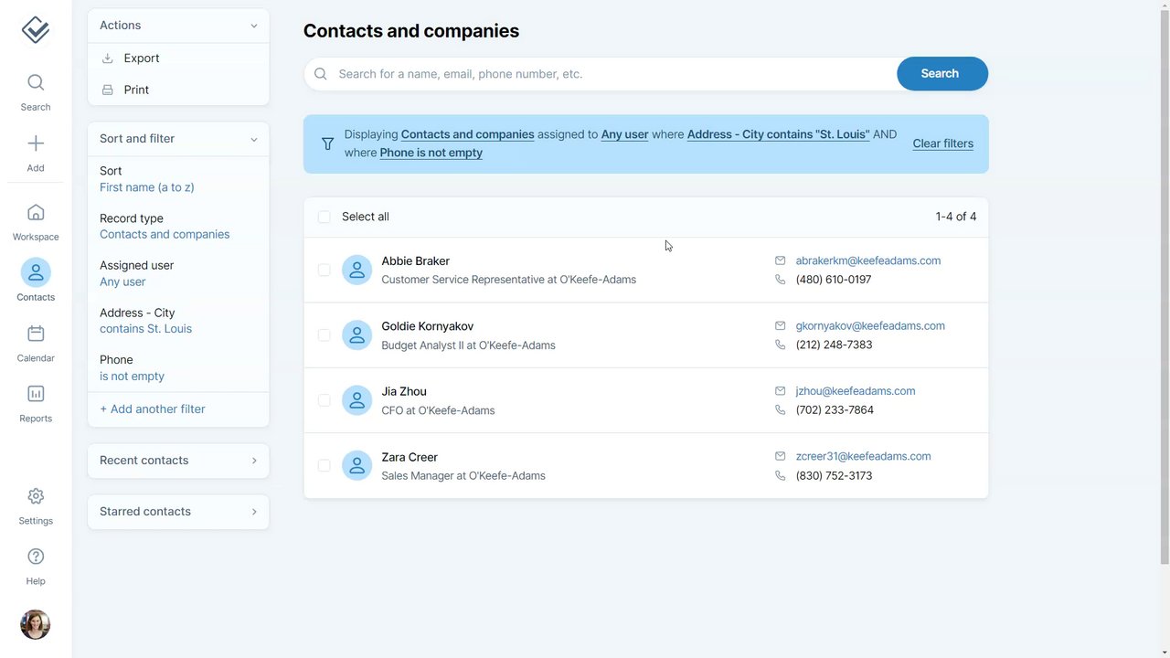The width and height of the screenshot is (1170, 658).
Task: Open Settings gear icon
Action: click(36, 496)
